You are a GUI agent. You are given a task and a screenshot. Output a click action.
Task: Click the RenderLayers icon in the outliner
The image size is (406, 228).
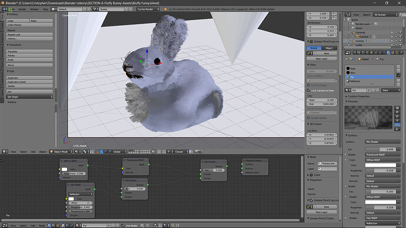point(353,24)
